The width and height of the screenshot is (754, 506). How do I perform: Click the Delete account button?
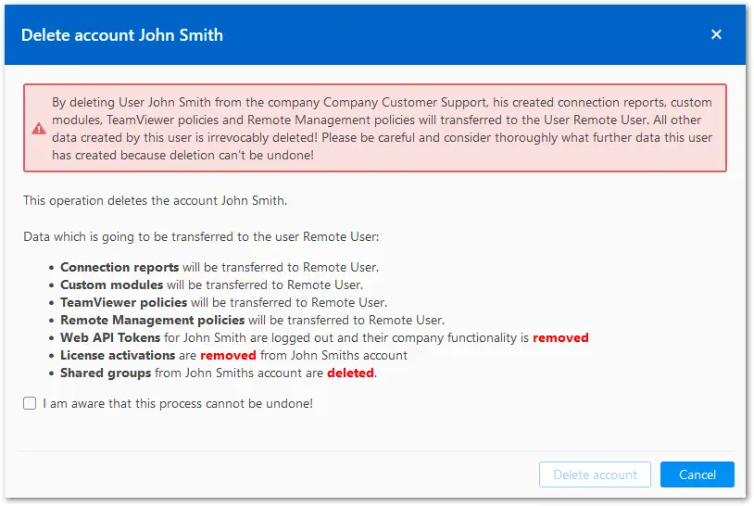tap(595, 474)
